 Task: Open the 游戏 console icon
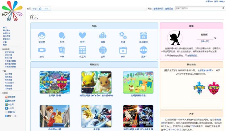tap(42, 50)
